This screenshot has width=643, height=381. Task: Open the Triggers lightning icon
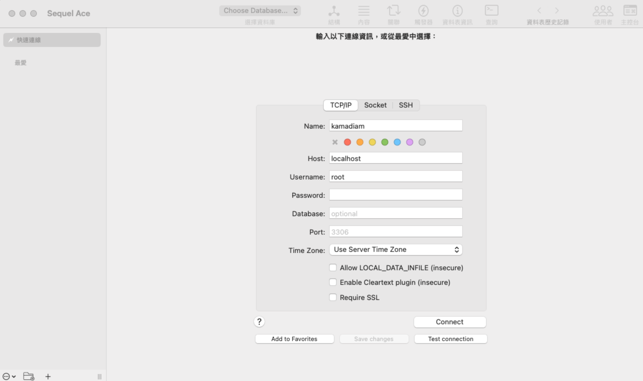pos(423,11)
